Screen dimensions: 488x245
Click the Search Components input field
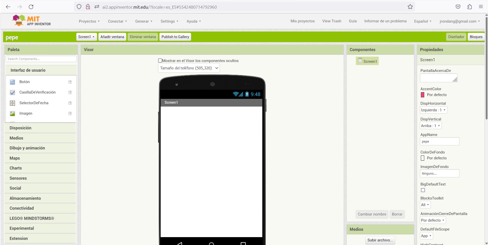tap(41, 59)
